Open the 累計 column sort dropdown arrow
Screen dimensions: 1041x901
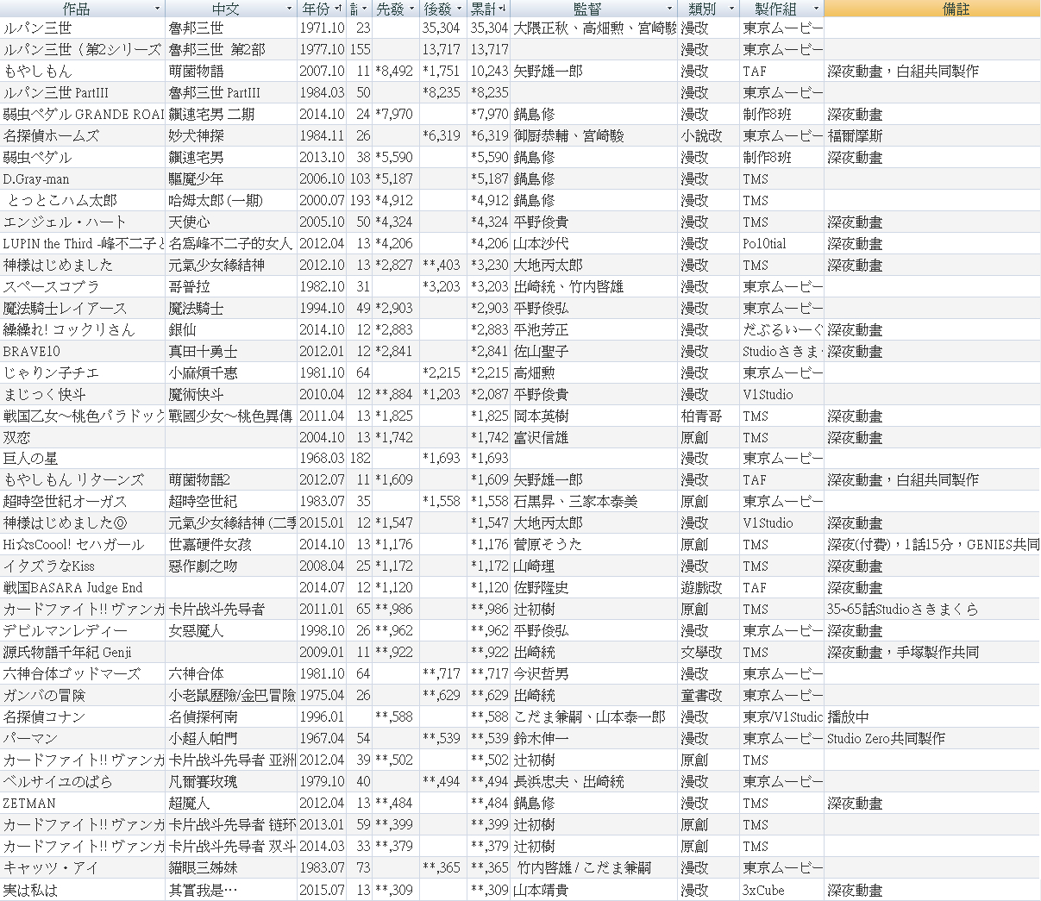pyautogui.click(x=504, y=9)
